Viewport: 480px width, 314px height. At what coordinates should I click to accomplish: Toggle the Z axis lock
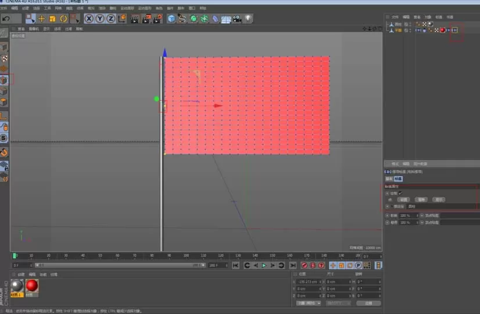(x=111, y=19)
